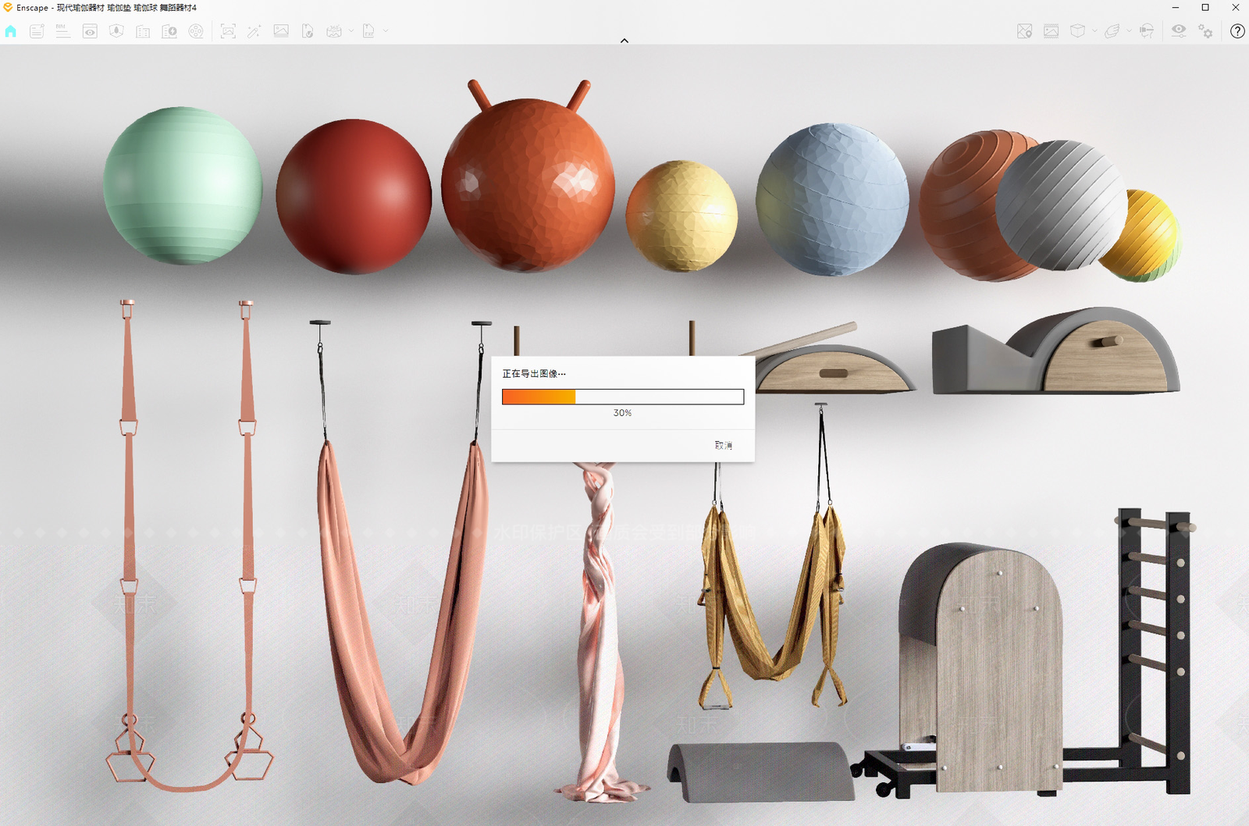1249x826 pixels.
Task: Open the video editor film reel icon
Action: (x=196, y=31)
